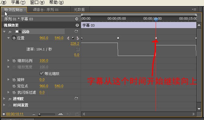Click the 缩放比例 value 100.0
This screenshot has height=120, width=204.
[44, 61]
